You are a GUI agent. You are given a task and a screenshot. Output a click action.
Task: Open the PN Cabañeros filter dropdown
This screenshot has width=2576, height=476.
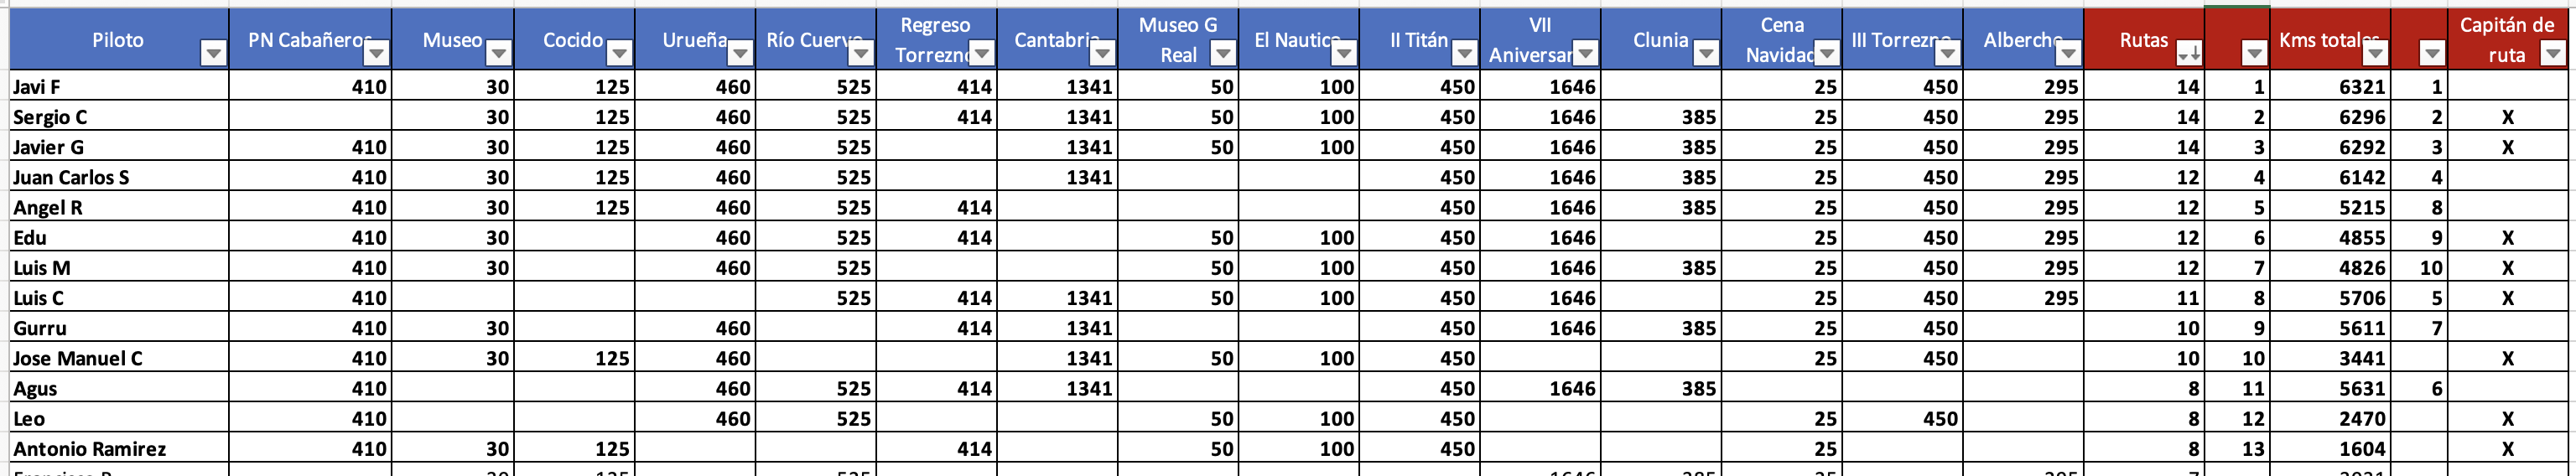pos(376,54)
